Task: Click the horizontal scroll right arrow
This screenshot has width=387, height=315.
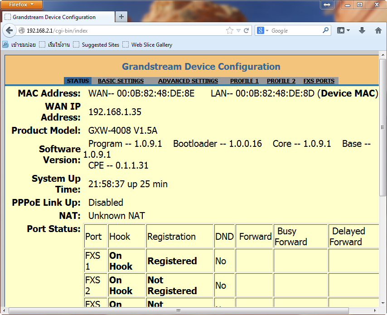Action: click(x=375, y=310)
